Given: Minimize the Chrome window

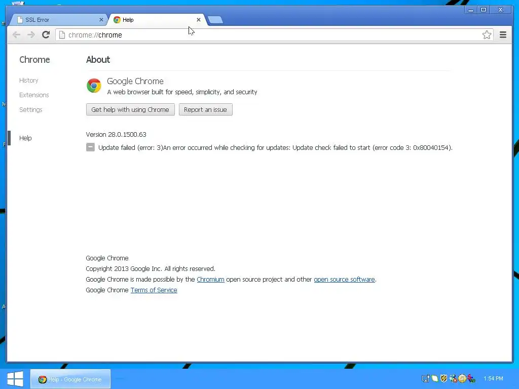Looking at the screenshot, I should point(471,10).
